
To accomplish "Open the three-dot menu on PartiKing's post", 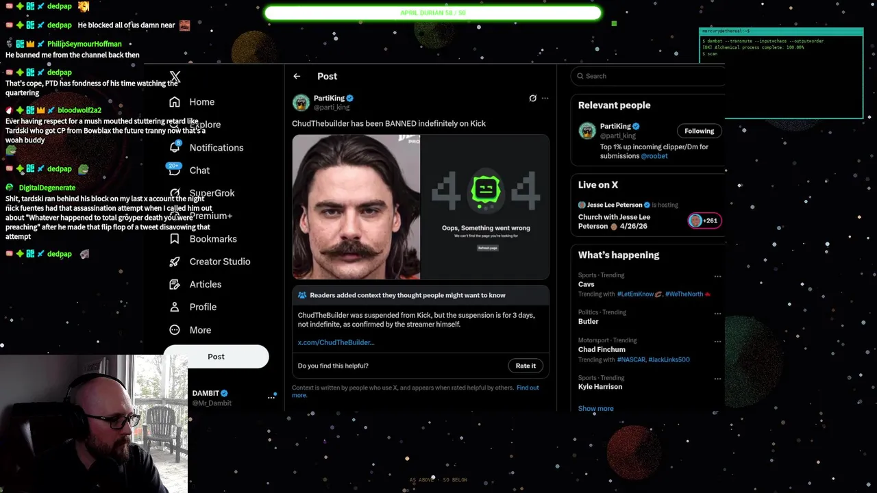I will [545, 98].
